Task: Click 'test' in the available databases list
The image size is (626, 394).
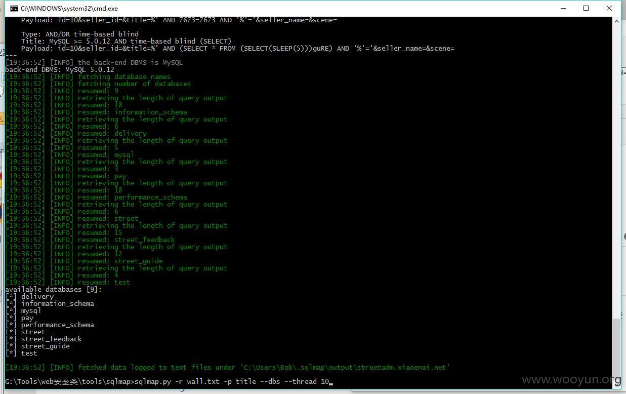Action: click(29, 353)
